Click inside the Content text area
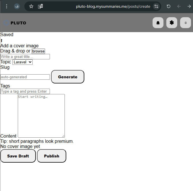 click(x=41, y=116)
